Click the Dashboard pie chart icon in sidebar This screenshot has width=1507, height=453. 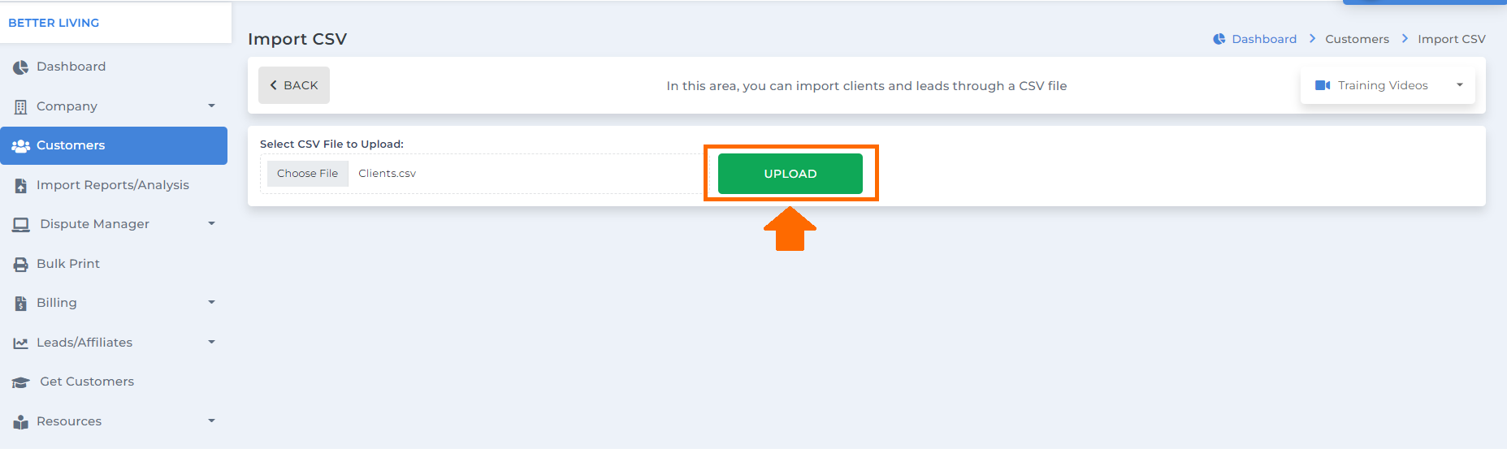[20, 67]
